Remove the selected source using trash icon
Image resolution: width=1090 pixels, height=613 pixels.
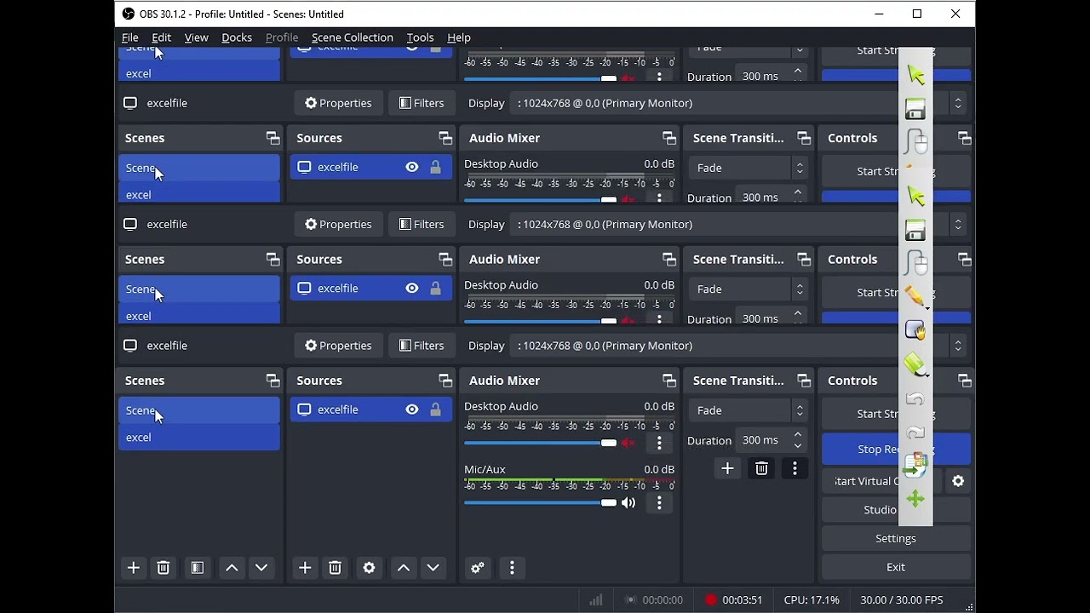tap(335, 568)
